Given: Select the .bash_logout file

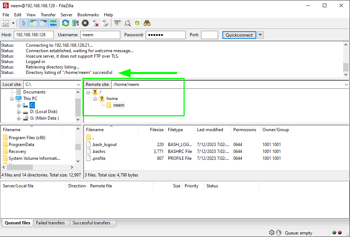Looking at the screenshot, I should 104,145.
